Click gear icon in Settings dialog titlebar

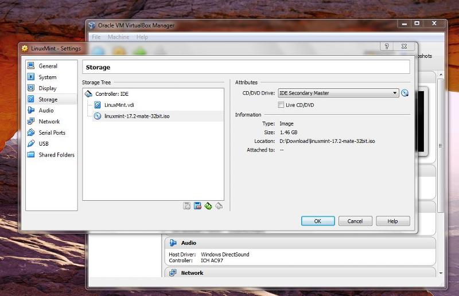click(x=25, y=48)
